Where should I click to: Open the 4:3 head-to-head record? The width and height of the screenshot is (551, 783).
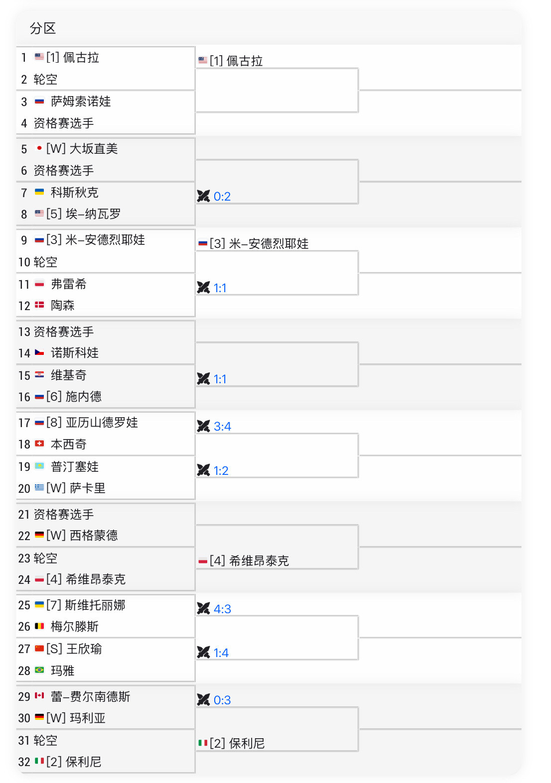coord(222,608)
